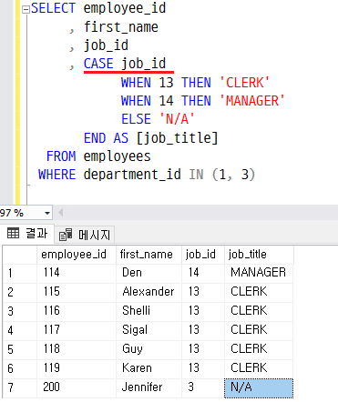The width and height of the screenshot is (338, 402).
Task: Click the job_id cell 3 for Jennifer
Action: pyautogui.click(x=203, y=387)
